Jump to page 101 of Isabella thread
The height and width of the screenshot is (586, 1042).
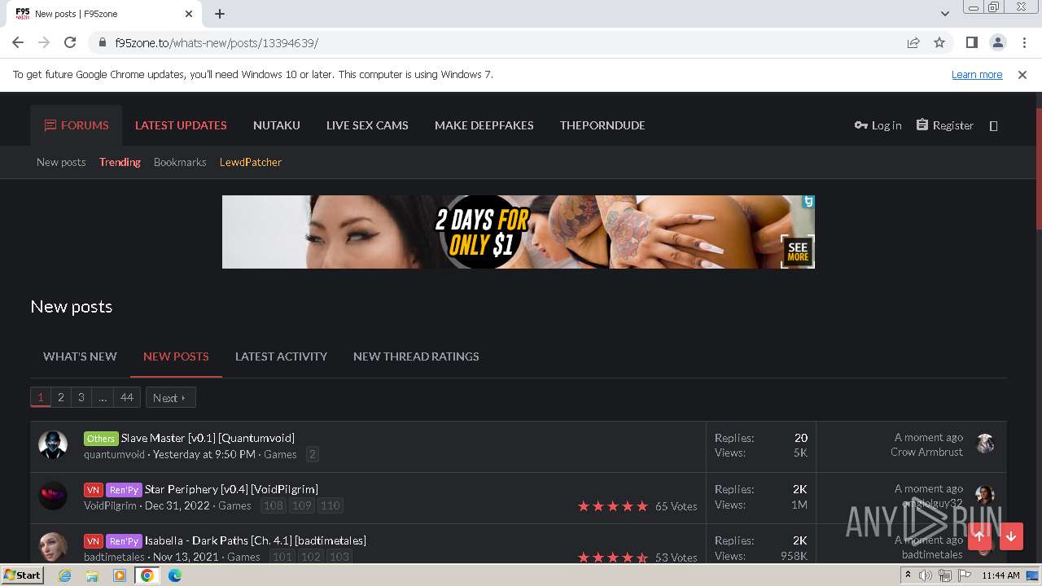(282, 557)
